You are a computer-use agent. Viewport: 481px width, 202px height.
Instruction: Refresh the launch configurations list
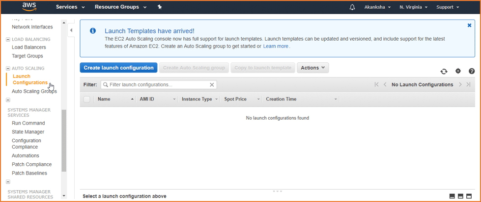tap(444, 71)
